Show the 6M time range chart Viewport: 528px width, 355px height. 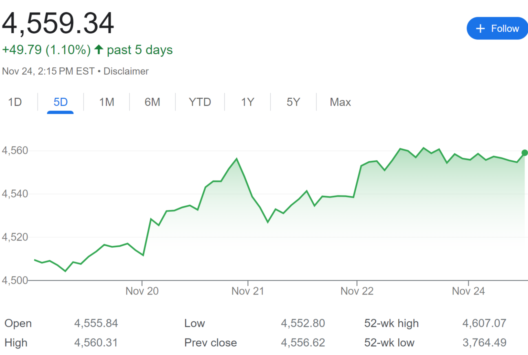point(152,102)
